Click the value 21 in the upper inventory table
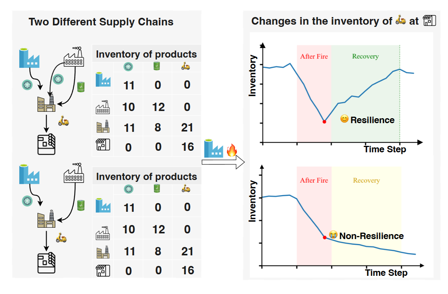This screenshot has width=448, height=294. coord(187,128)
